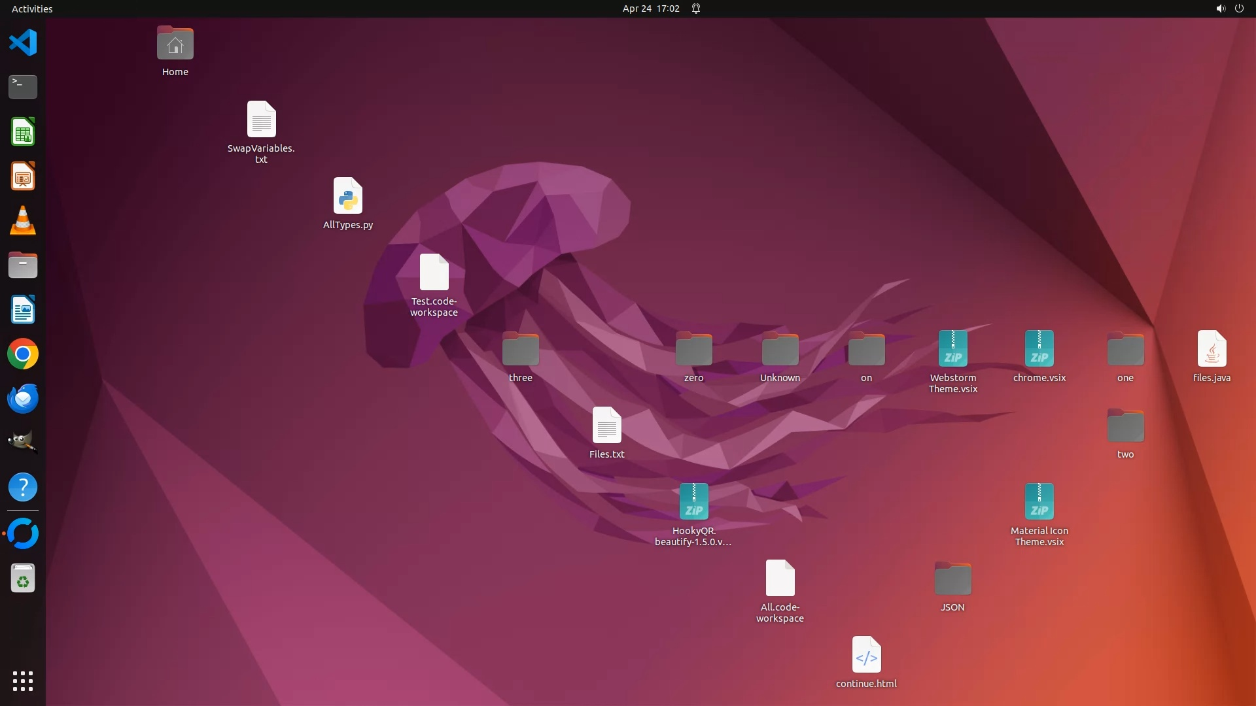Select Webstorm Theme.vsix archive

[x=952, y=349]
